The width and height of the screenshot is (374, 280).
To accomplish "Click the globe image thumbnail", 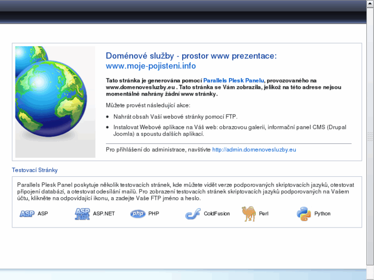I will click(56, 102).
